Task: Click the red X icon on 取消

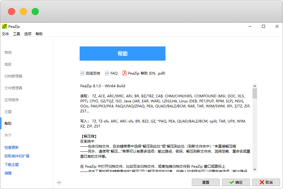Action: click(262, 182)
